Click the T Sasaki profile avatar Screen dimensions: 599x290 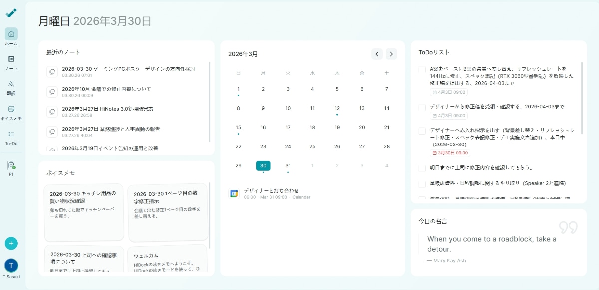tap(11, 266)
